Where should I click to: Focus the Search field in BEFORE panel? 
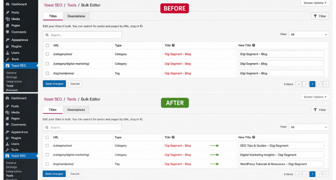tap(82, 35)
